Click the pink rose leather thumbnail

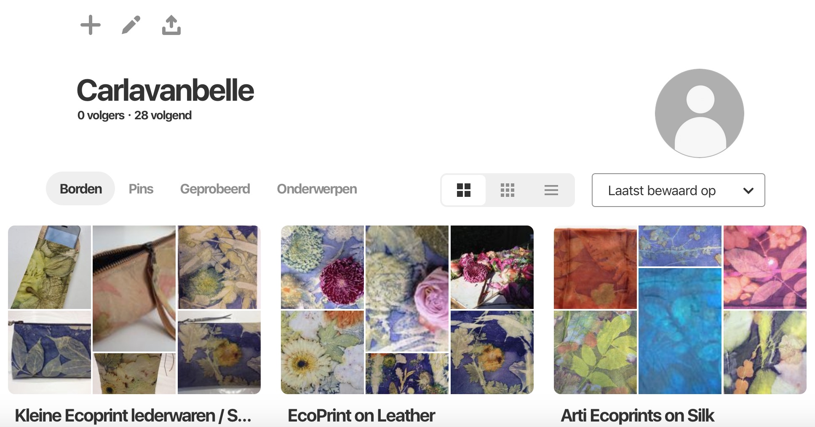coord(407,288)
